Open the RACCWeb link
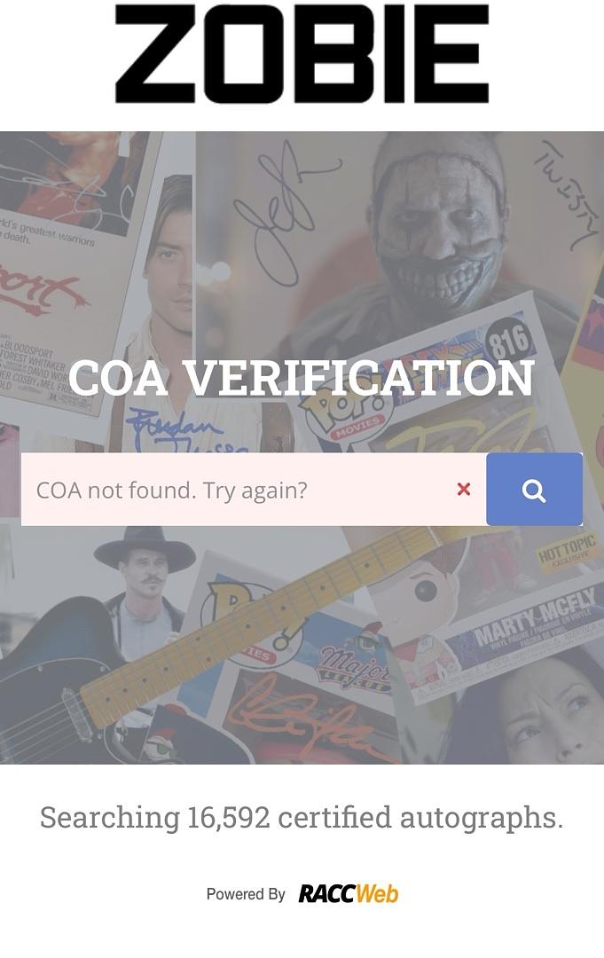The height and width of the screenshot is (958, 604). tap(348, 894)
